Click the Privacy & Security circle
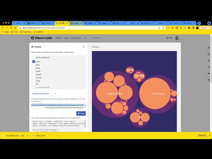 point(155,93)
